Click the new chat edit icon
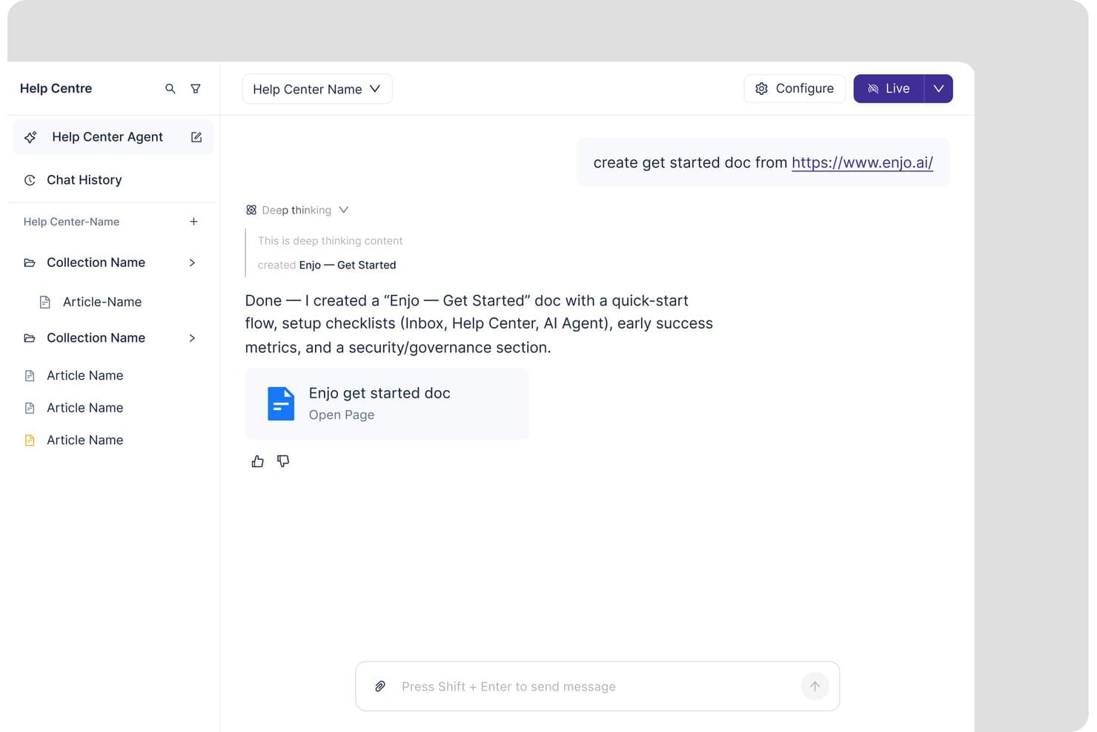The height and width of the screenshot is (732, 1097). 196,137
